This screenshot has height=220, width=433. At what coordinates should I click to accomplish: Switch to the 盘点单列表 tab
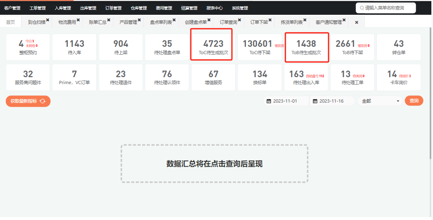(x=161, y=22)
